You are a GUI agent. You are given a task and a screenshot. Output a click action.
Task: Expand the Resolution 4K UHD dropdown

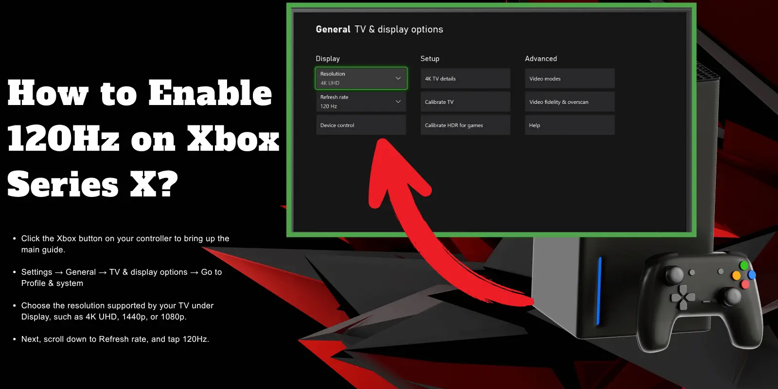coord(361,78)
